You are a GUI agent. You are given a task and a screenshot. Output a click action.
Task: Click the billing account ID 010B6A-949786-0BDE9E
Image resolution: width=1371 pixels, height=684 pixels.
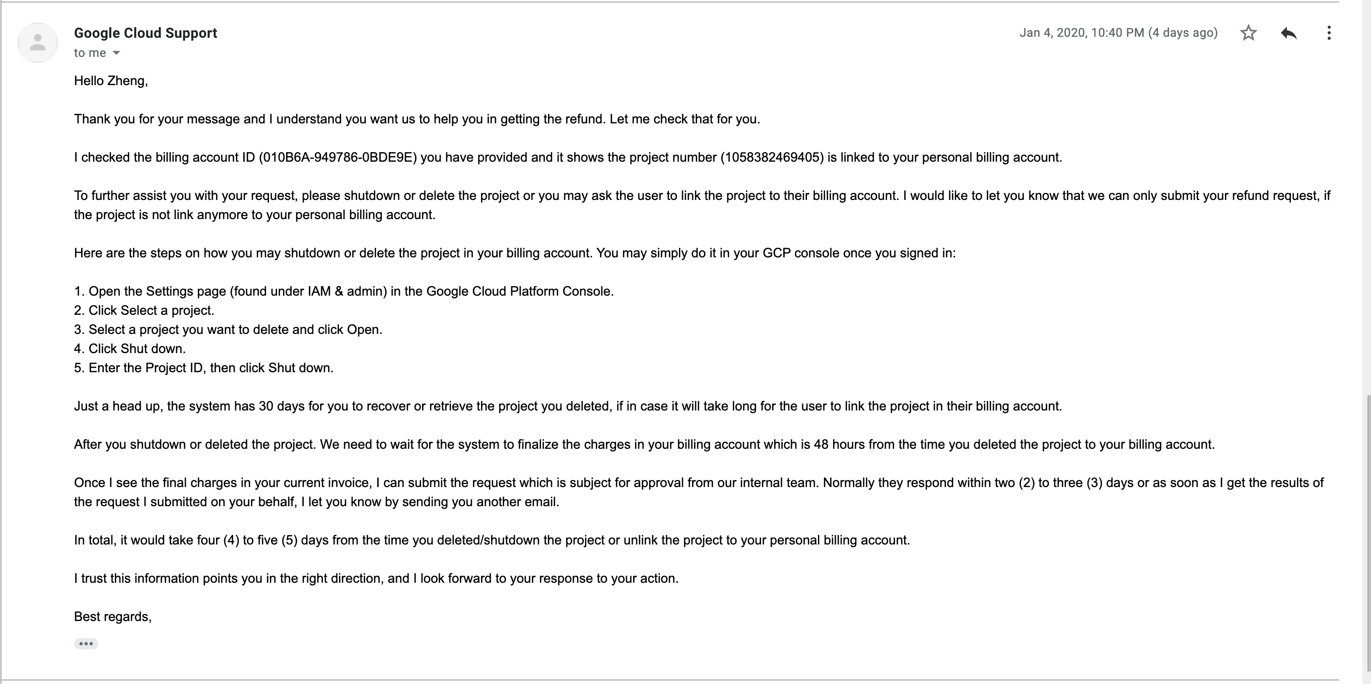click(x=338, y=158)
